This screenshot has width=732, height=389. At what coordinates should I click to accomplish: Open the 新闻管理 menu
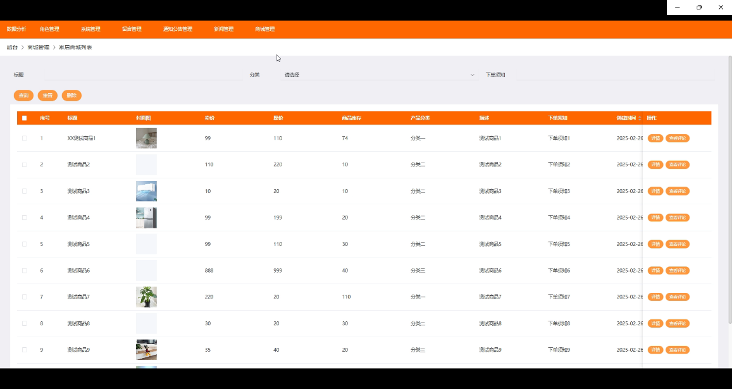(x=223, y=29)
